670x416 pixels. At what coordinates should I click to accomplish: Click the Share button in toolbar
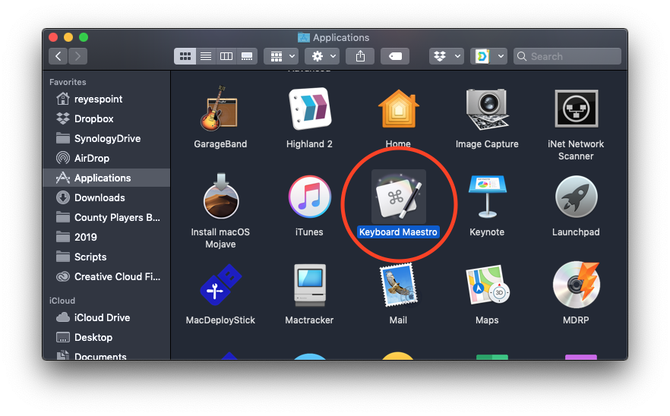click(x=360, y=56)
